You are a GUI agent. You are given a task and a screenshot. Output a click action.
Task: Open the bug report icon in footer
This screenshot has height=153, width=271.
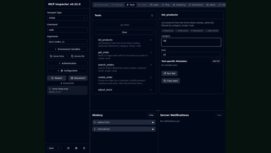point(76,148)
